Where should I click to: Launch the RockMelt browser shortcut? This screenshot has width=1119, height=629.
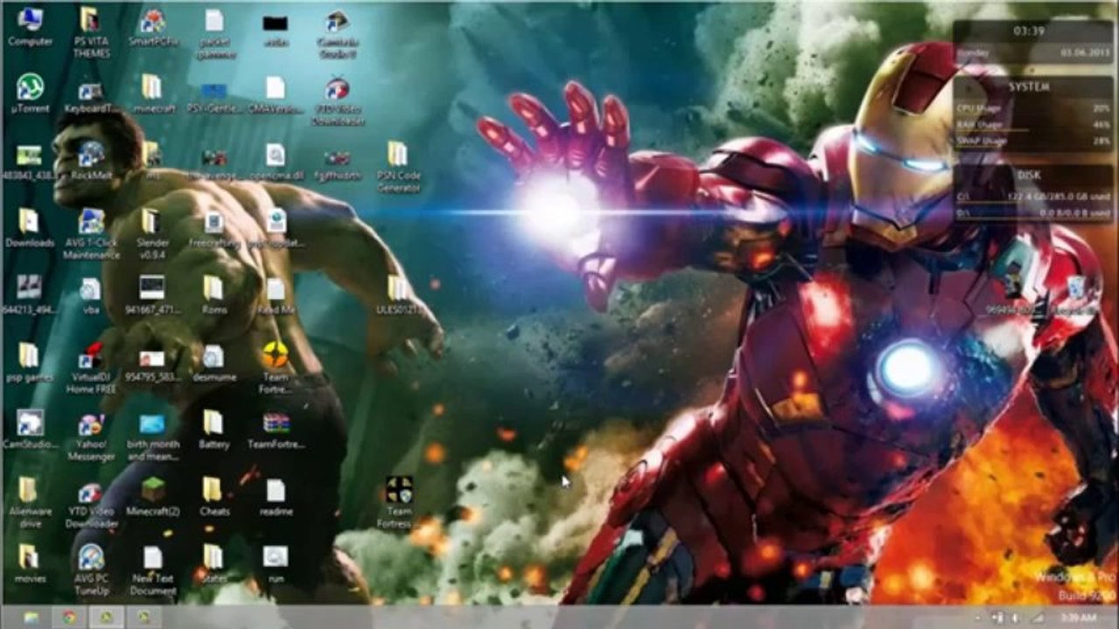pyautogui.click(x=91, y=160)
